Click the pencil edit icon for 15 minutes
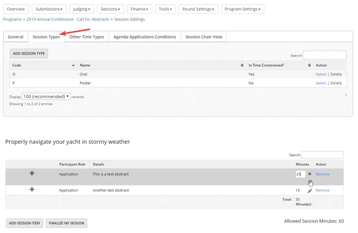This screenshot has width=358, height=233. (310, 191)
